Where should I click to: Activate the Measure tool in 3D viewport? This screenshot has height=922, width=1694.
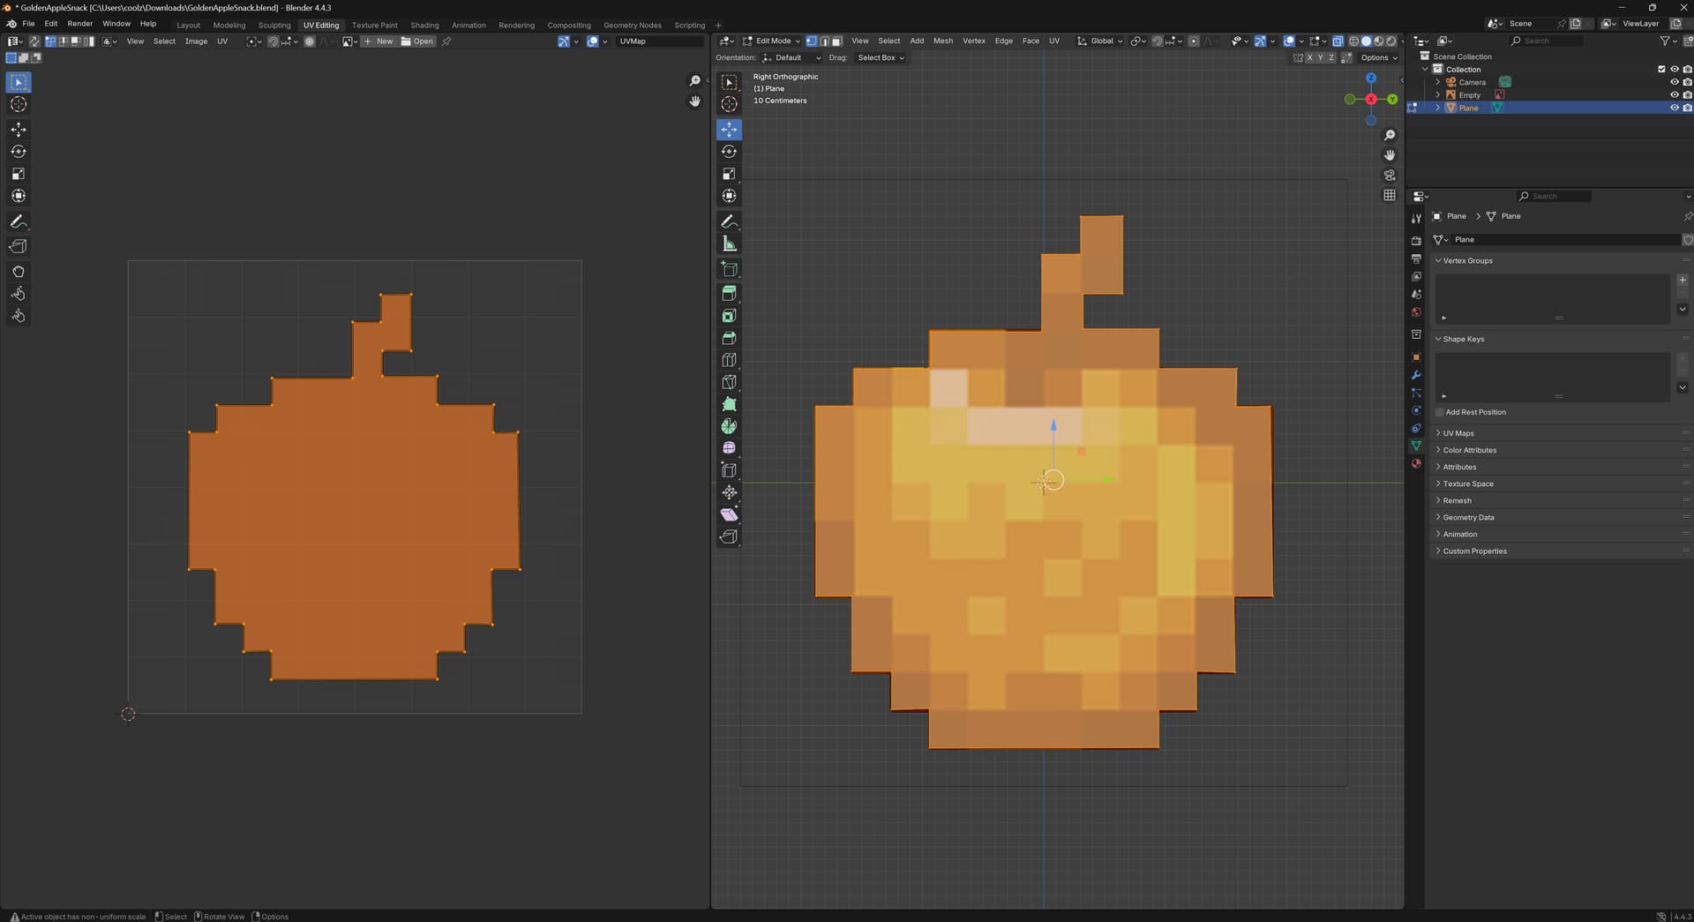click(729, 244)
